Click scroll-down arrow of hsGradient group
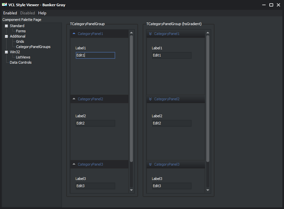 coord(208,190)
